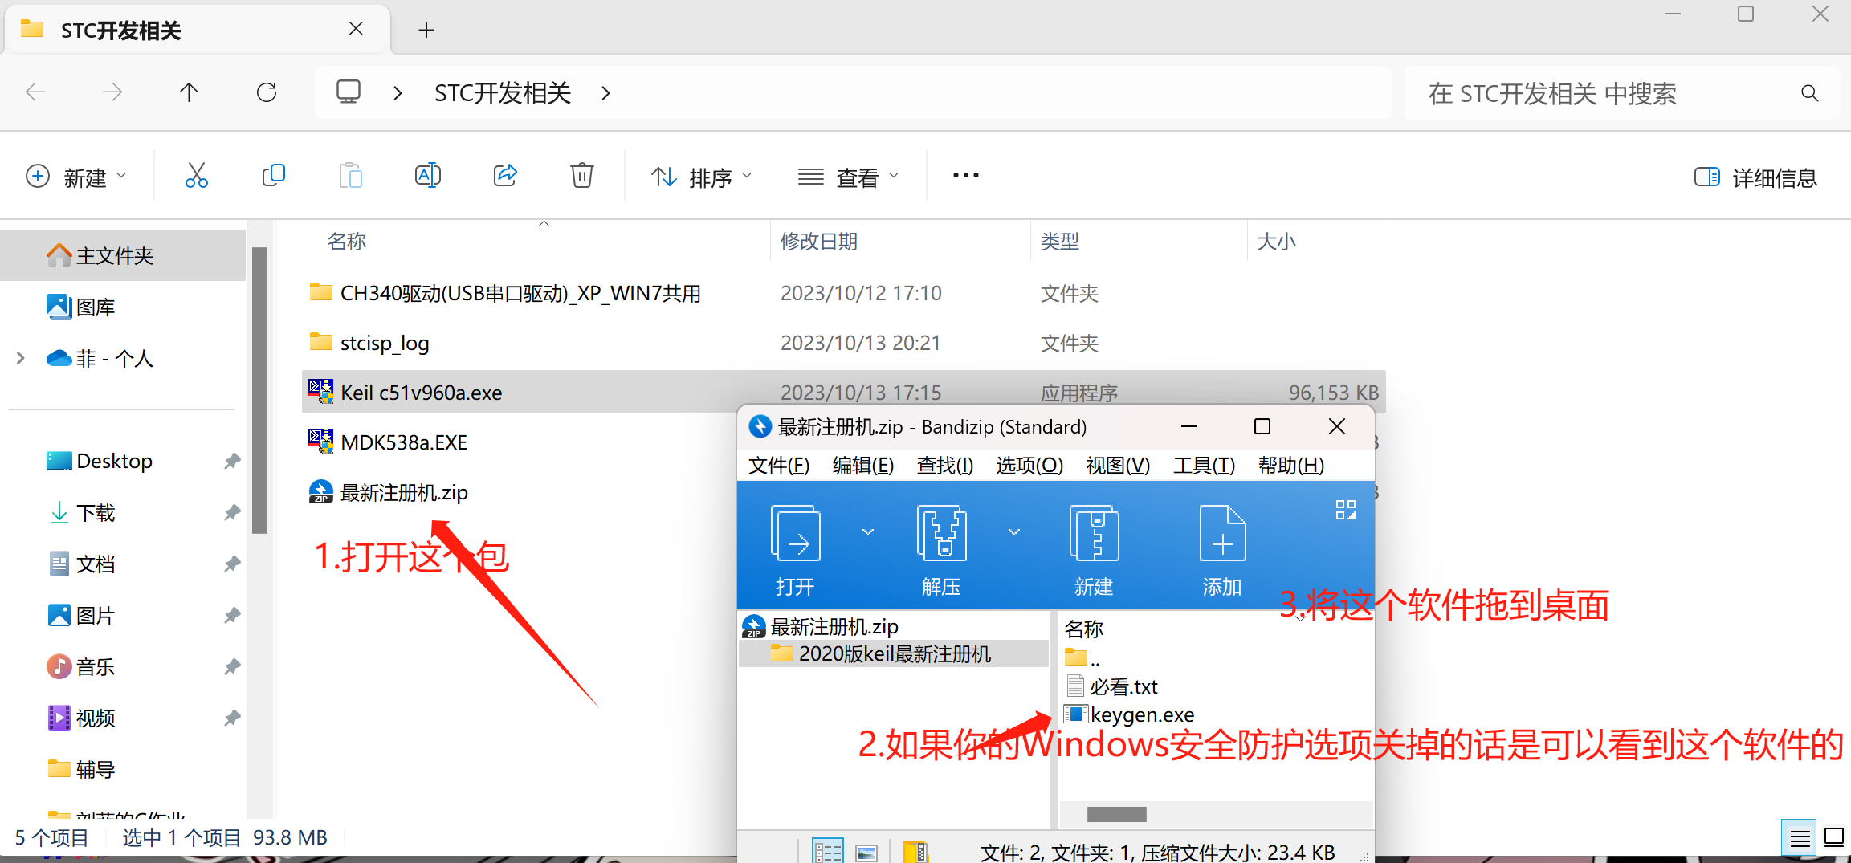
Task: Expand the 新建 dropdown in Explorer
Action: (76, 177)
